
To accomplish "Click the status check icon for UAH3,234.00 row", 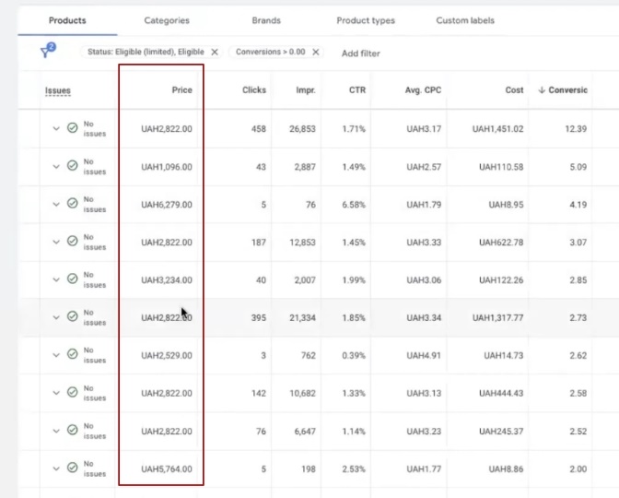I will pos(72,279).
